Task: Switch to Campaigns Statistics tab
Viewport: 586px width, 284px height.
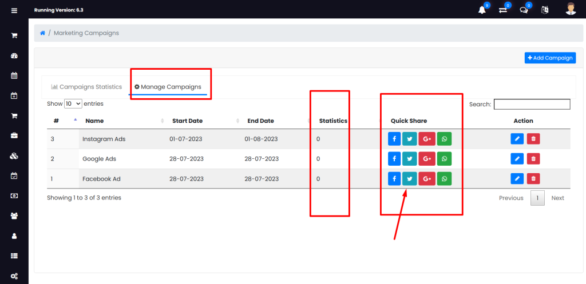Action: tap(87, 87)
